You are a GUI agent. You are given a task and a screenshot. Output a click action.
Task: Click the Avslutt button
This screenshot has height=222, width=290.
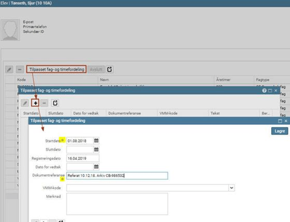point(96,69)
